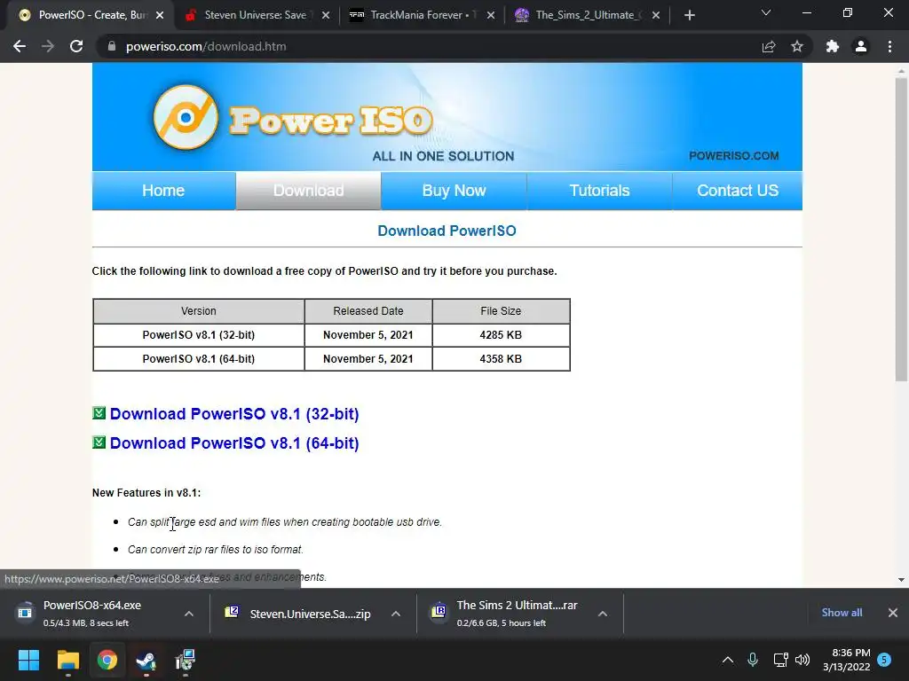909x681 pixels.
Task: Expand options for Sims 2 rar download
Action: (x=603, y=614)
